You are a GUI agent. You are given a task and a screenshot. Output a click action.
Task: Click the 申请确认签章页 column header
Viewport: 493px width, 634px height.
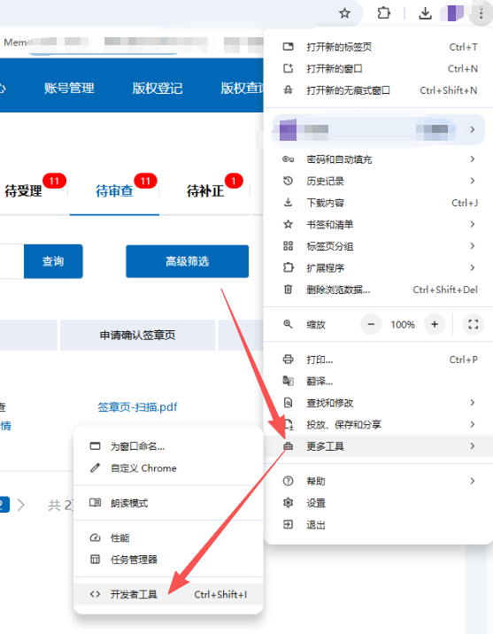137,336
